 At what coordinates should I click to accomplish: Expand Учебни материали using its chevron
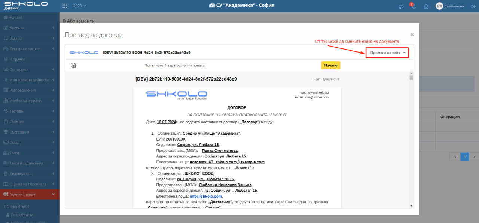54,101
